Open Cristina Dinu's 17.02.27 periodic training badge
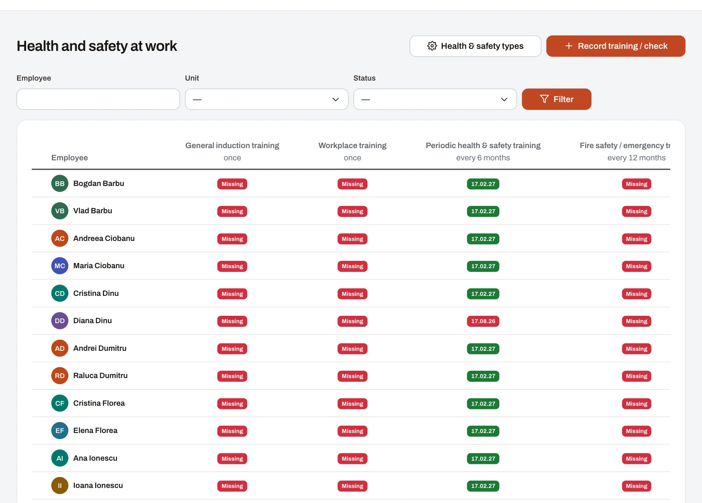 tap(483, 294)
